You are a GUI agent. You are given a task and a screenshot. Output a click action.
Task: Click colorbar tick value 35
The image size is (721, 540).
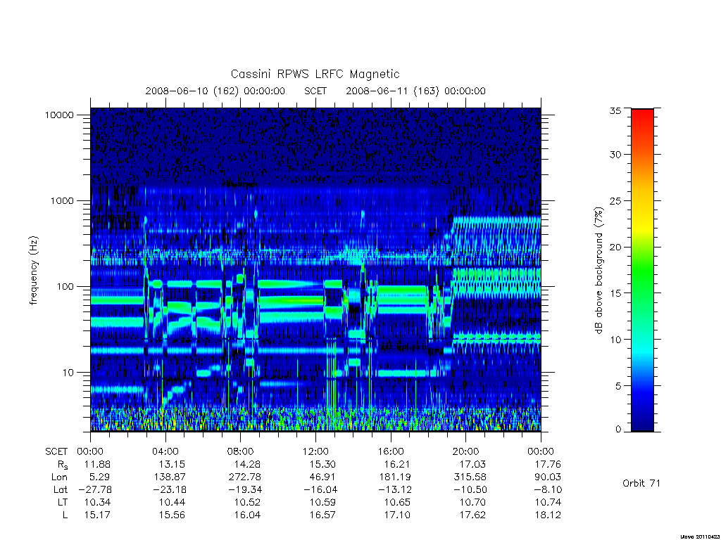tap(615, 110)
